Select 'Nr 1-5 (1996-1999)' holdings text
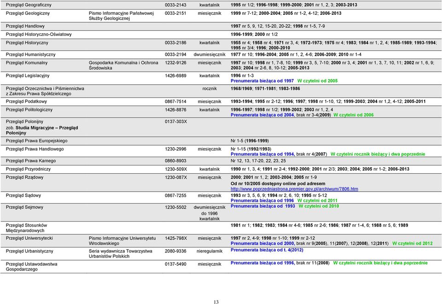The width and height of the screenshot is (442, 304). click(x=250, y=141)
